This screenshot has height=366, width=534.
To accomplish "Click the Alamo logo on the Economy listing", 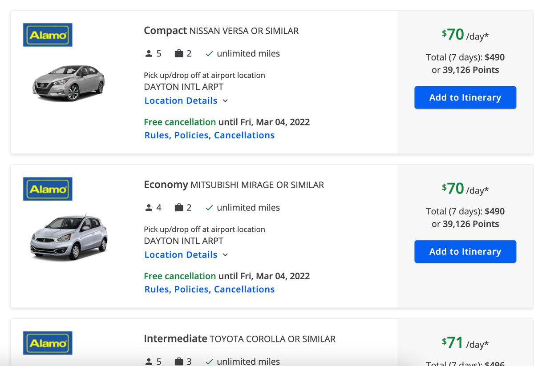I will (48, 189).
